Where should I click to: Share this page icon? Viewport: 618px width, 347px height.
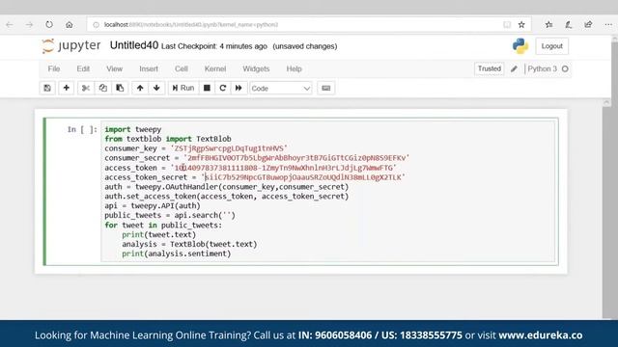pyautogui.click(x=588, y=25)
